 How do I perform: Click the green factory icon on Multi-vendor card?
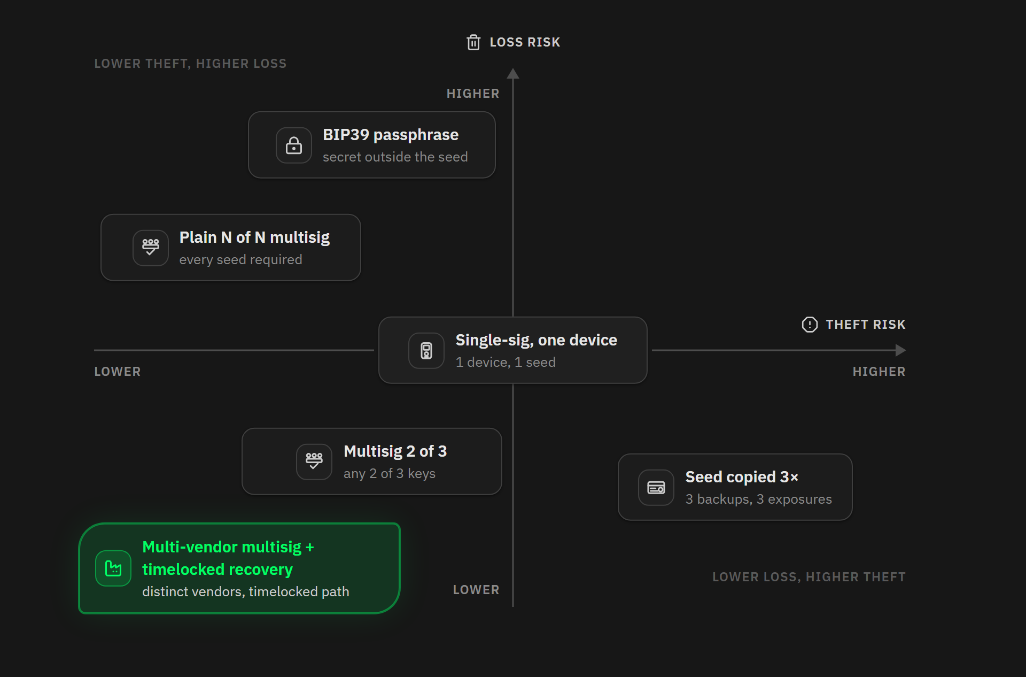point(113,568)
